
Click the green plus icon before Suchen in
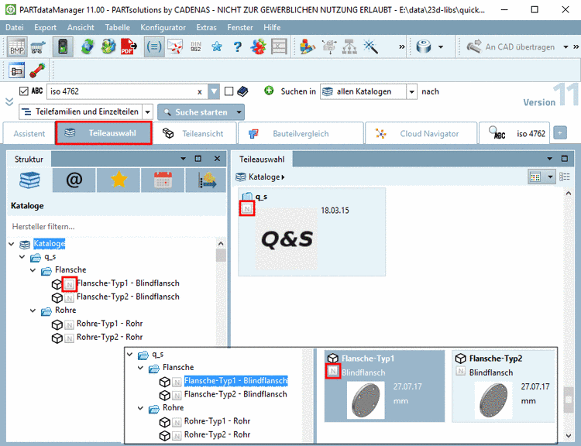[269, 91]
